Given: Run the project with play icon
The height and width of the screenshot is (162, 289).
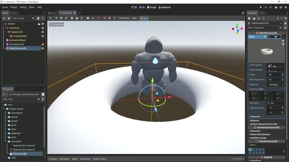Looking at the screenshot, I should [261, 7].
